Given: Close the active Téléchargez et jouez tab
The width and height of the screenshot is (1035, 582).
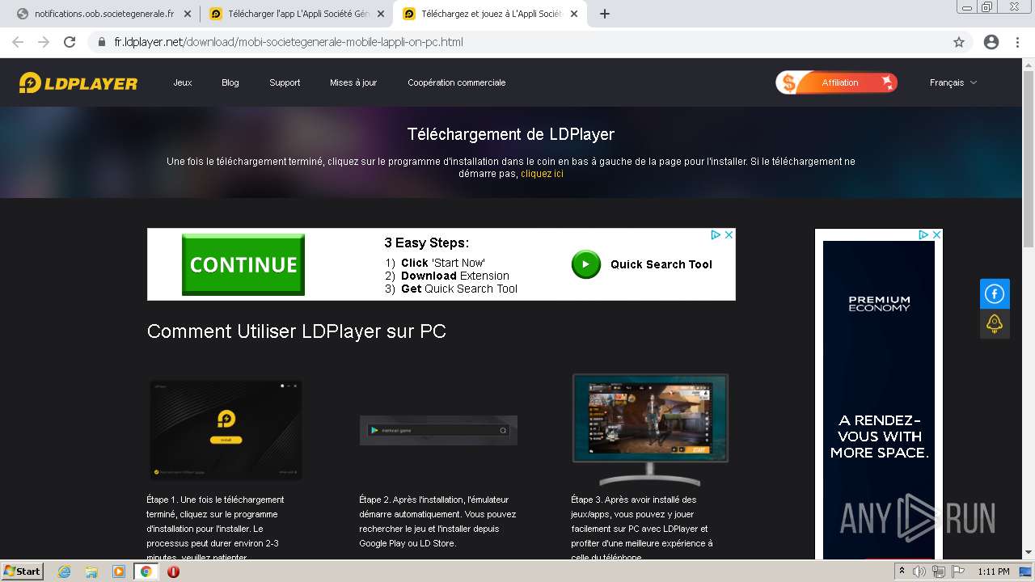Looking at the screenshot, I should pos(574,14).
